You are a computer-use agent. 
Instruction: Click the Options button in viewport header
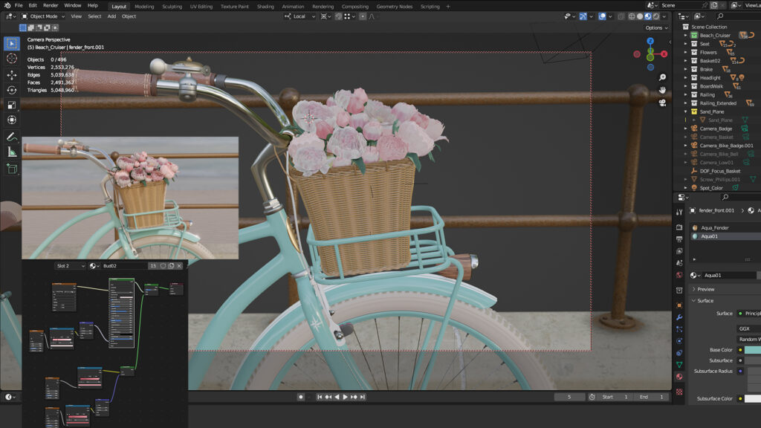[655, 27]
